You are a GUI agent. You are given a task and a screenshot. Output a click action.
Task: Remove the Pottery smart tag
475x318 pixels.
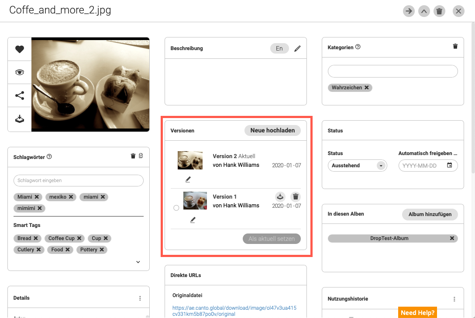102,249
